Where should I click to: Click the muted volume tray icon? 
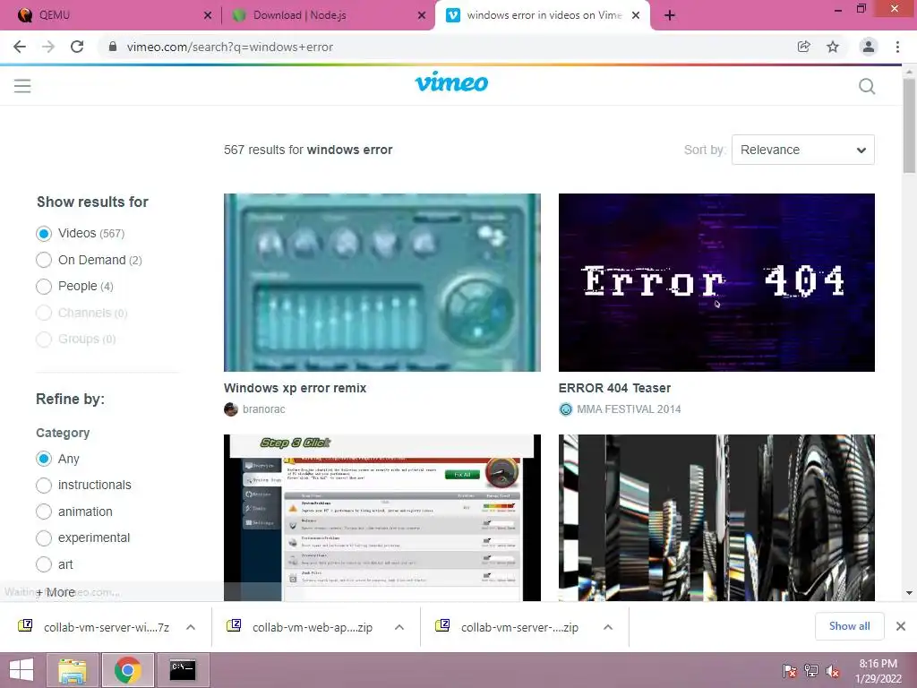tap(832, 670)
